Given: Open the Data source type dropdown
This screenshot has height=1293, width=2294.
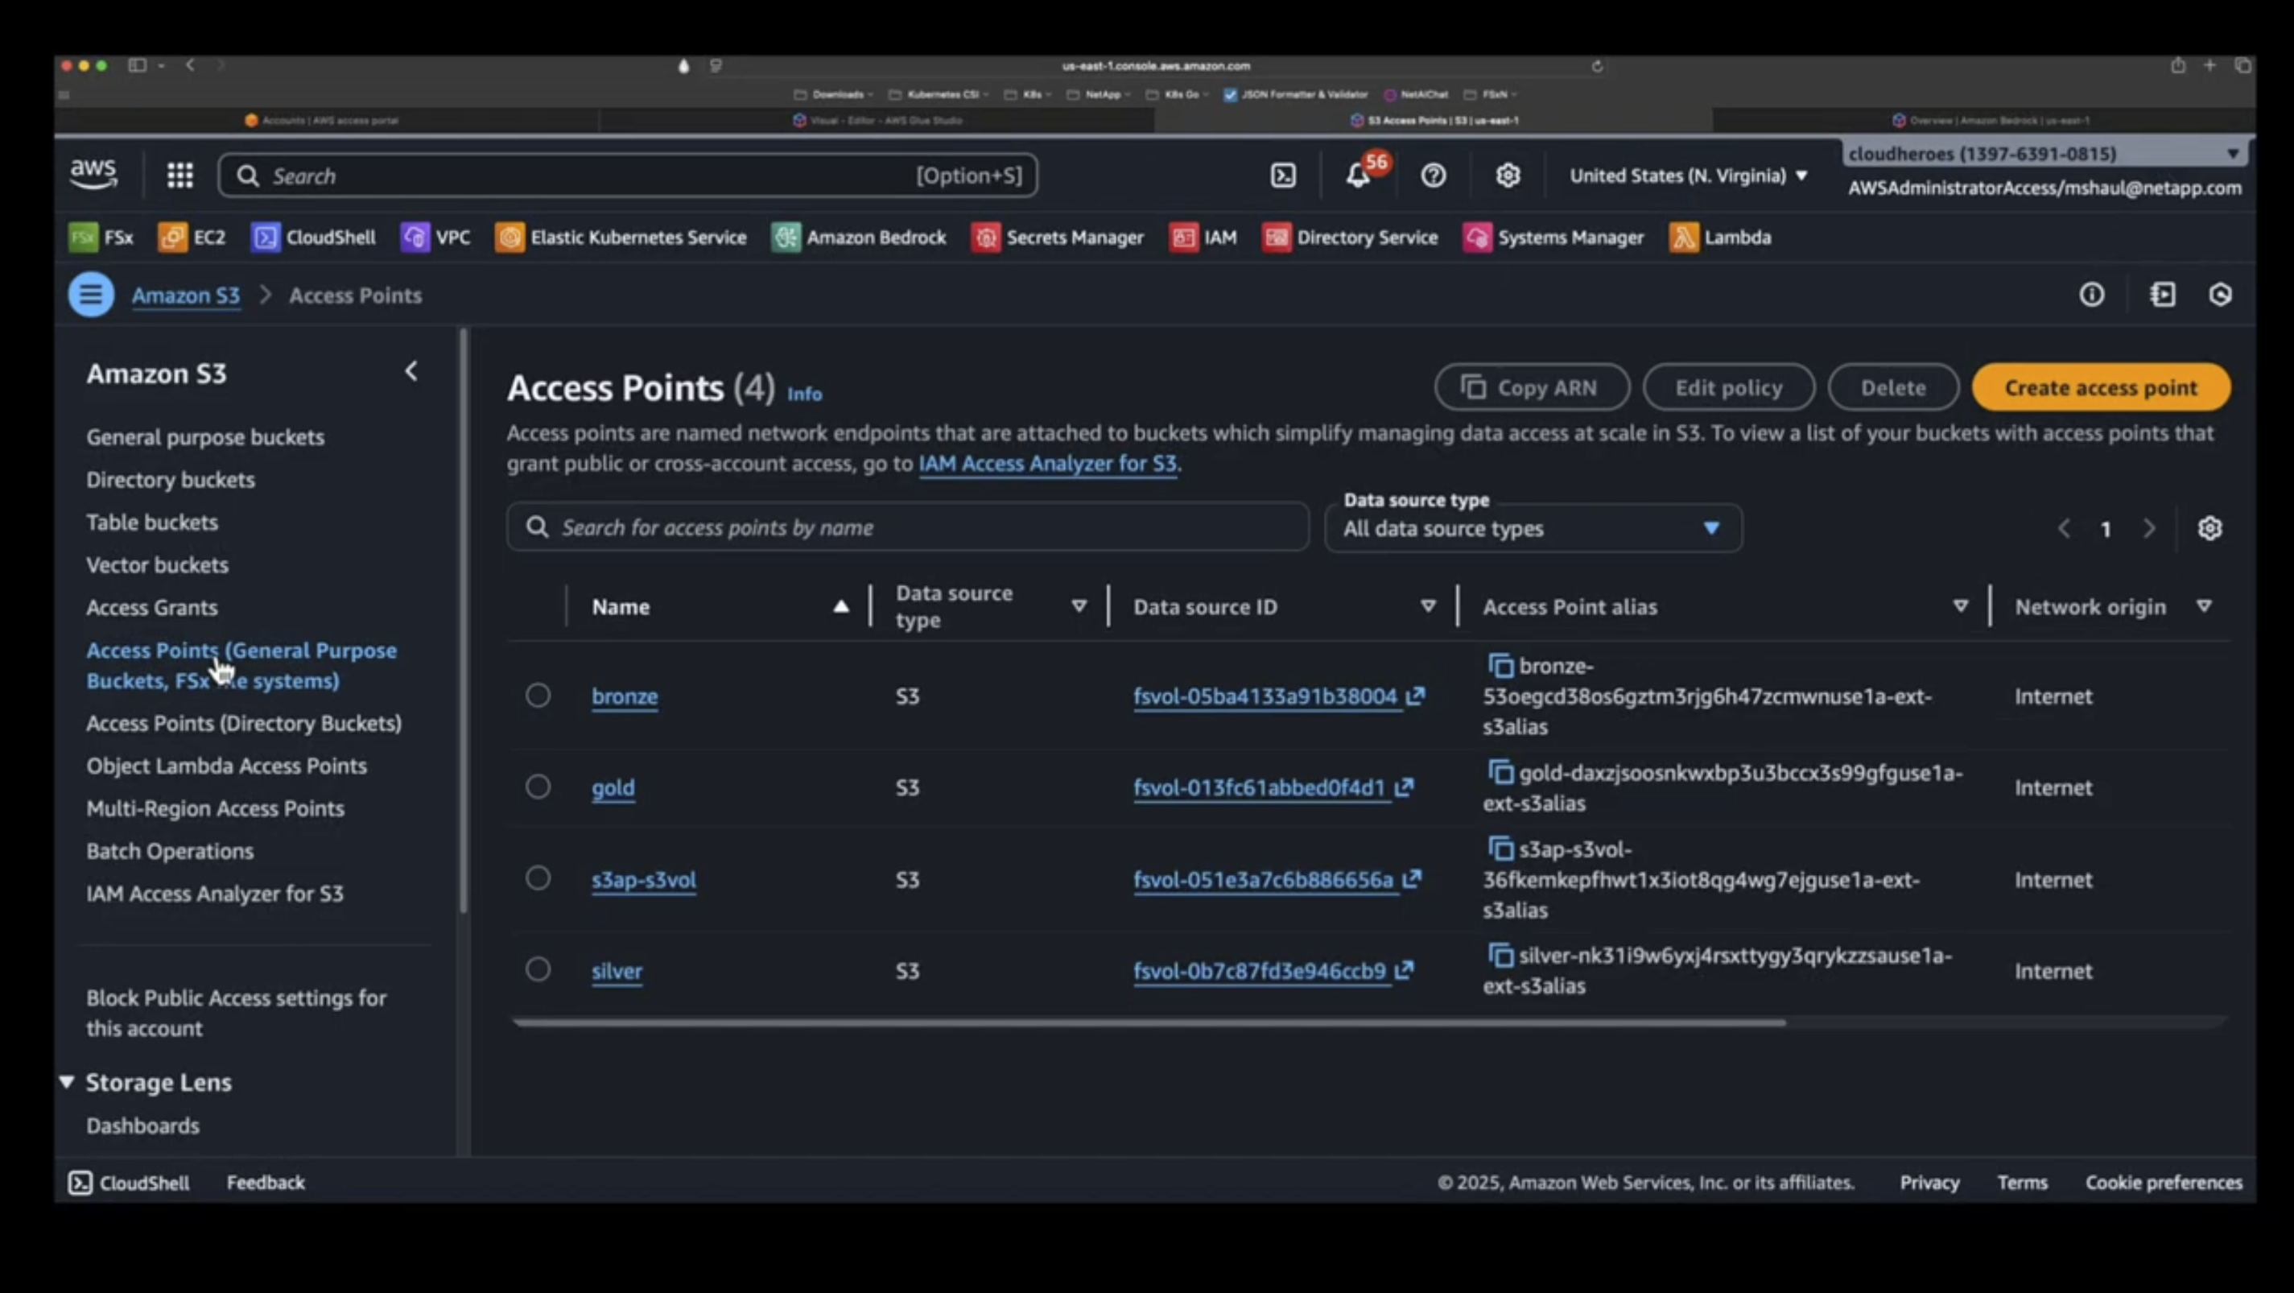Looking at the screenshot, I should pyautogui.click(x=1533, y=528).
